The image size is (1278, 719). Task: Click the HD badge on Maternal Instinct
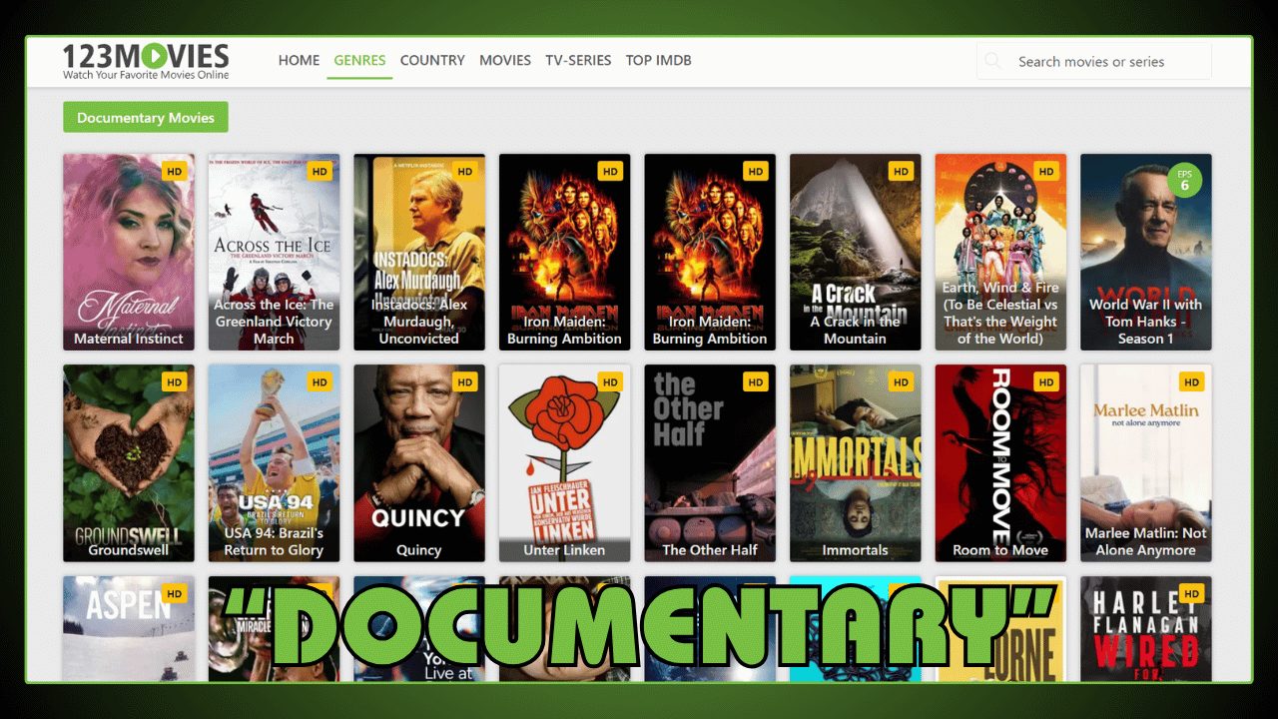click(175, 171)
